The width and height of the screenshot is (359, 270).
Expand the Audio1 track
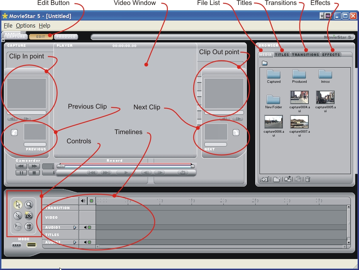(75, 228)
